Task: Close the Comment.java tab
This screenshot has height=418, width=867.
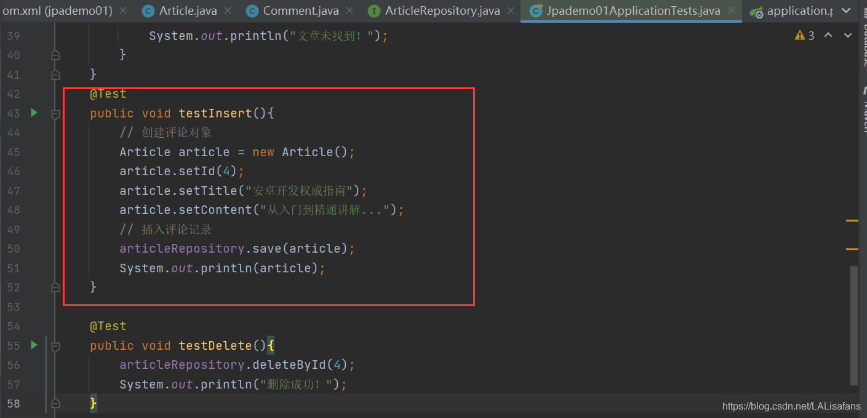Action: click(348, 11)
